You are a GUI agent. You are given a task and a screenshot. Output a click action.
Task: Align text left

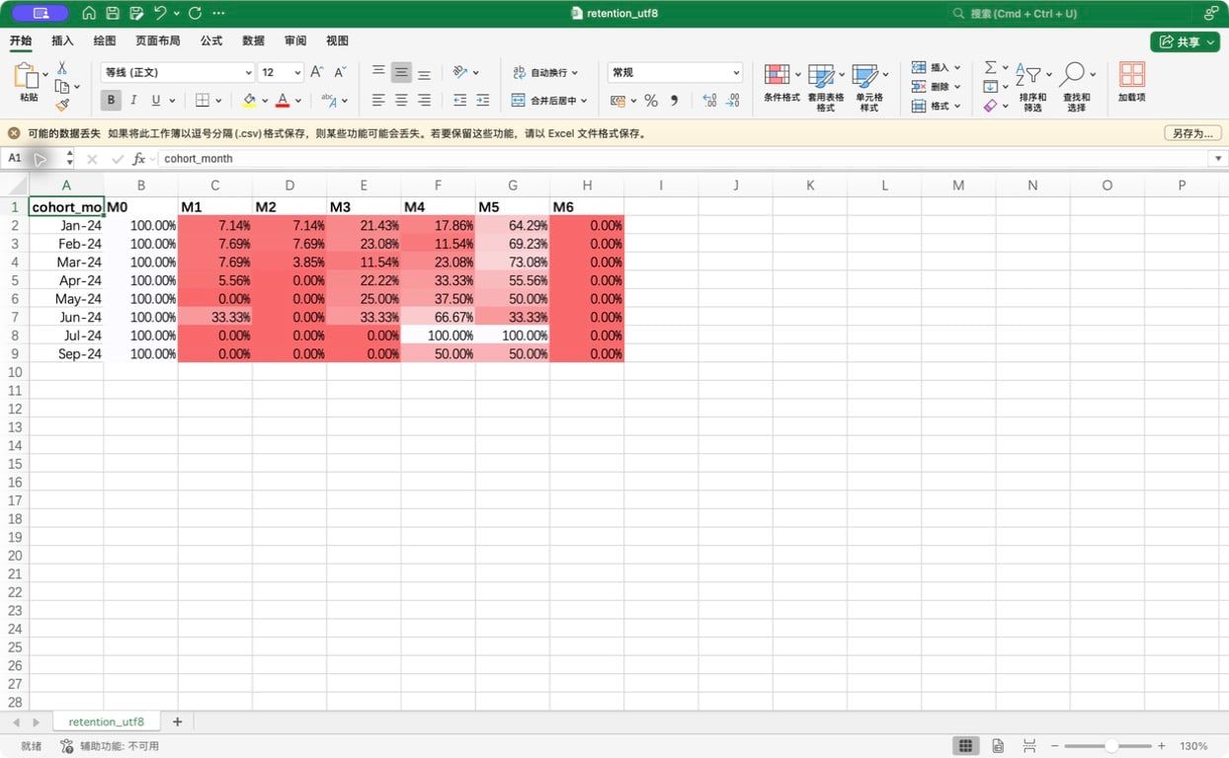pos(378,100)
